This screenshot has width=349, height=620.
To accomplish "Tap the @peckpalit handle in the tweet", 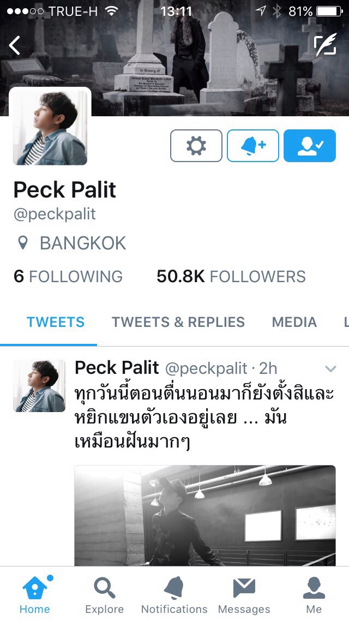I will 206,368.
